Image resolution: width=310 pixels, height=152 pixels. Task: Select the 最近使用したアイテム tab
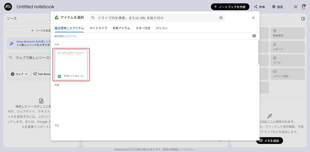coord(69,28)
